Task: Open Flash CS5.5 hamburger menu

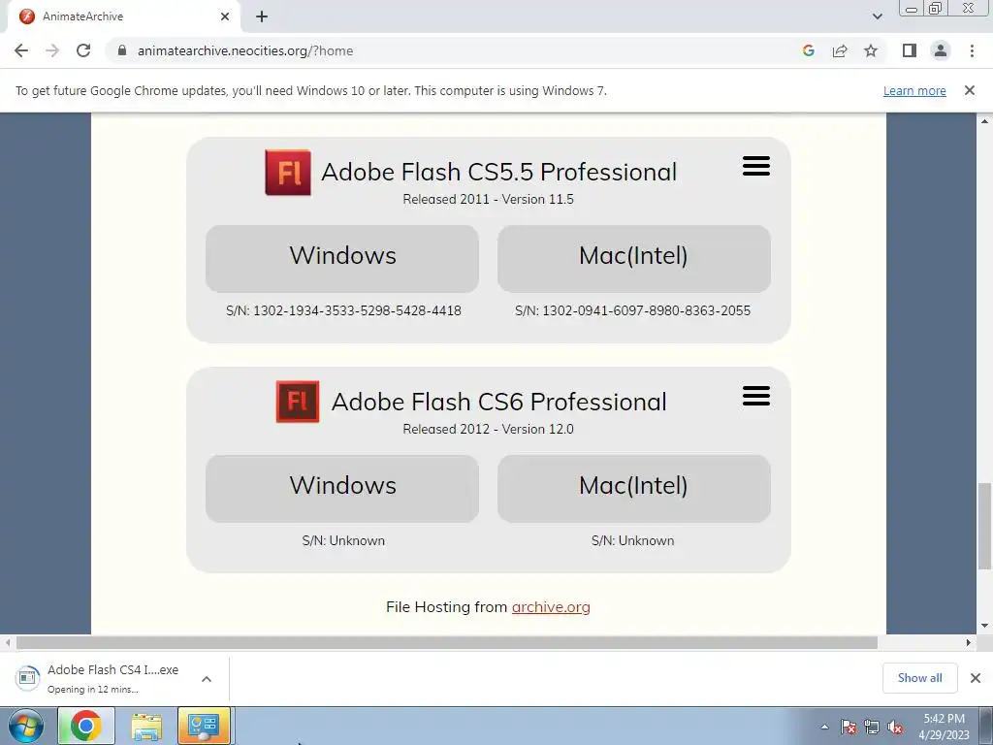Action: [x=755, y=166]
